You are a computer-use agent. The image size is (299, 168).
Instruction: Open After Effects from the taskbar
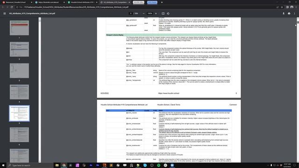coord(91,165)
